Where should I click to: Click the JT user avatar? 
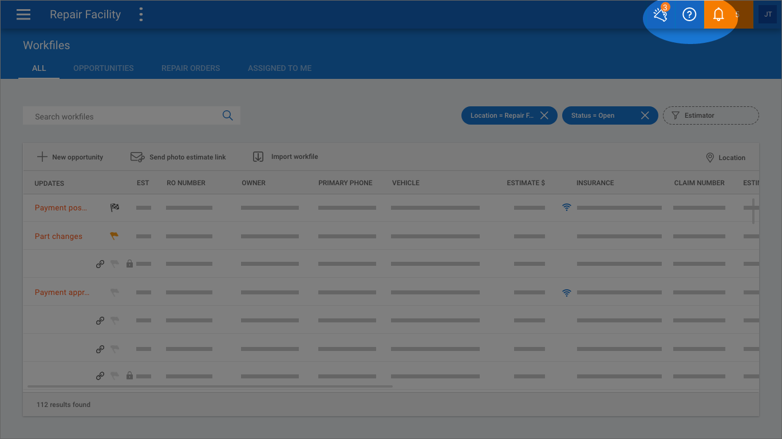[768, 15]
